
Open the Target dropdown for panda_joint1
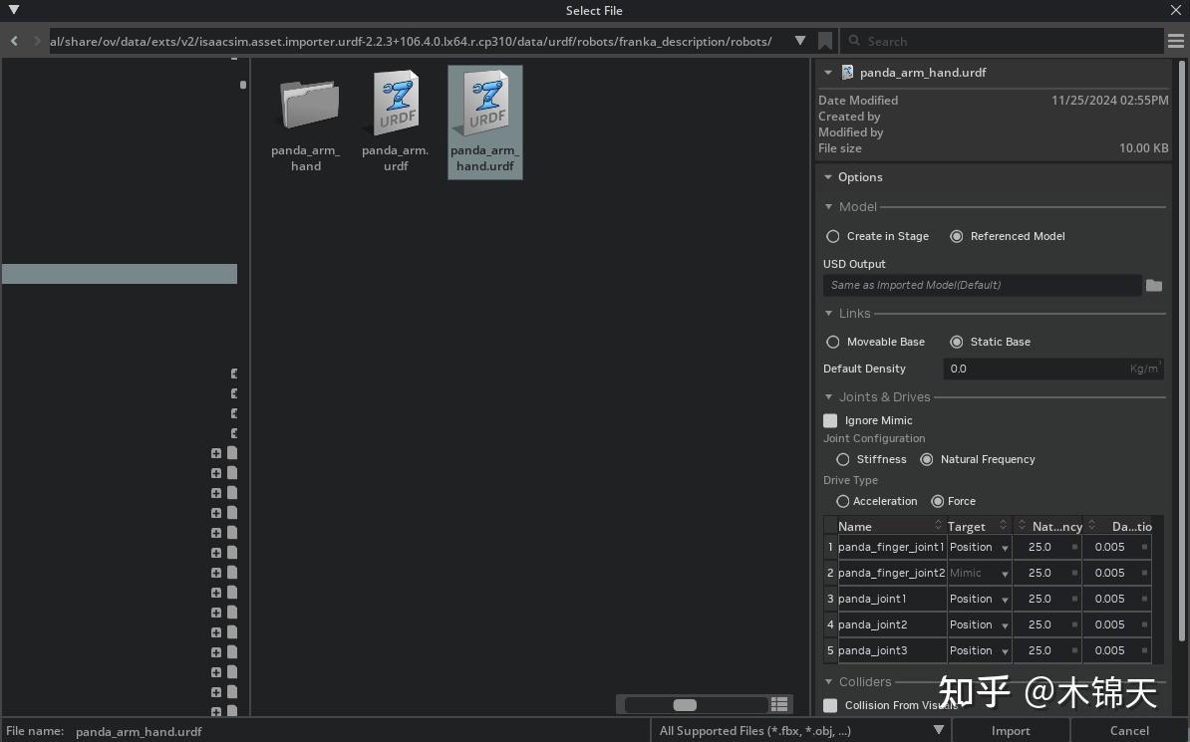coord(1006,599)
